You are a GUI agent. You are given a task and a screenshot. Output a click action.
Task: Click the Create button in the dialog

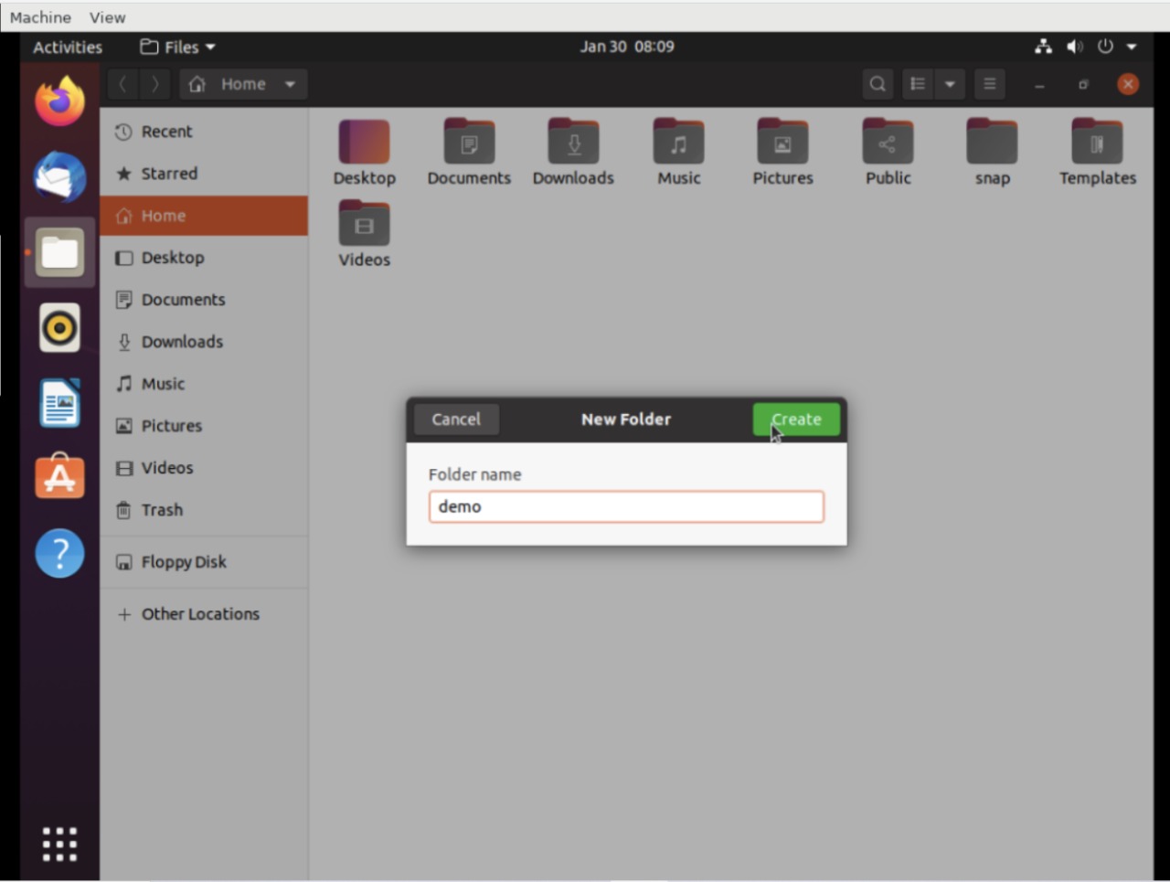(x=796, y=419)
